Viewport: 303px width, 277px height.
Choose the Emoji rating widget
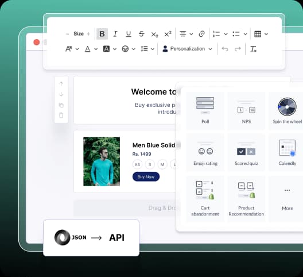pyautogui.click(x=205, y=152)
